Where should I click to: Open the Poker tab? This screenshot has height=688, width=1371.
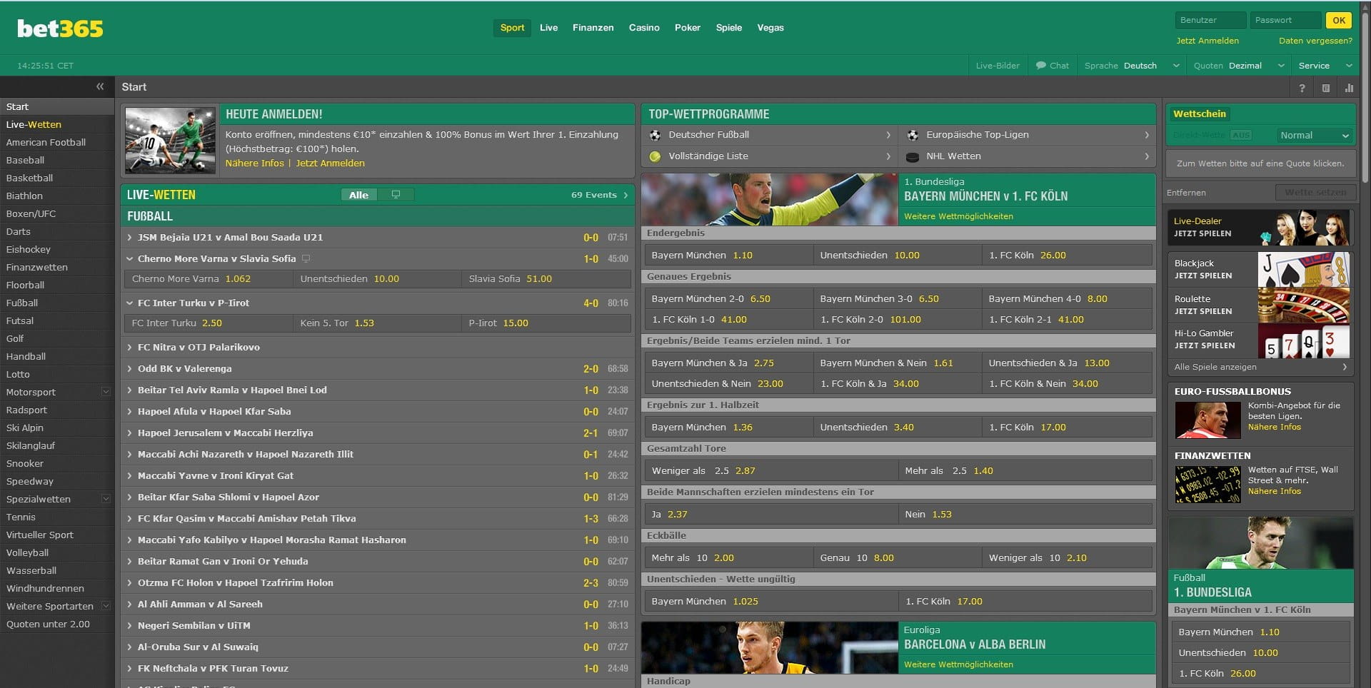pyautogui.click(x=687, y=28)
